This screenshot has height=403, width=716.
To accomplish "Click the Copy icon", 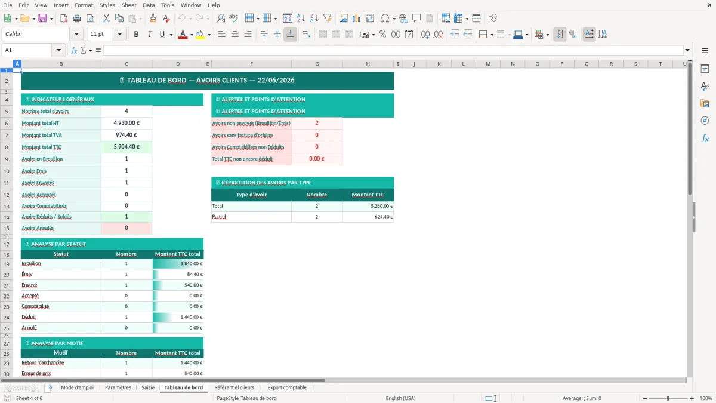I will (119, 19).
